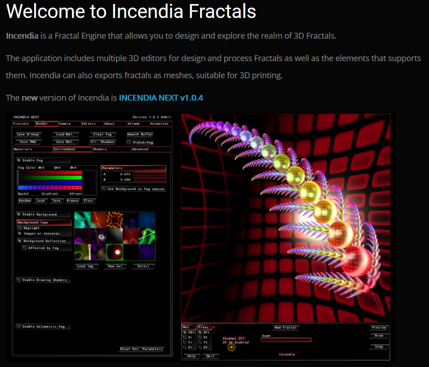Click the 2X AA Enabled toggle
Image resolution: width=429 pixels, height=367 pixels.
click(x=236, y=342)
